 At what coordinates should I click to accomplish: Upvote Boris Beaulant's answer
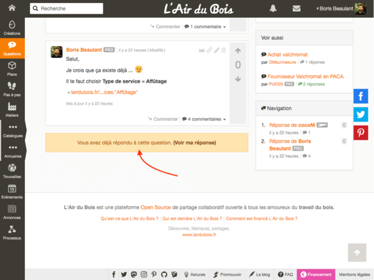237,51
